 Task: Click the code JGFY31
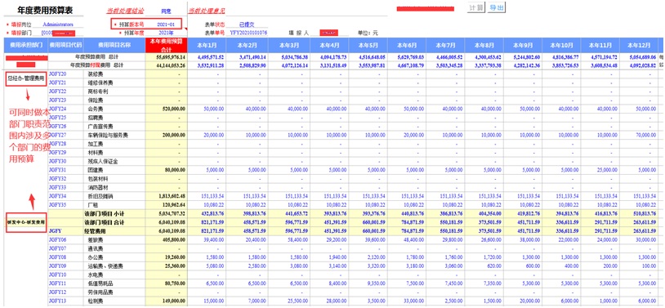pyautogui.click(x=58, y=170)
